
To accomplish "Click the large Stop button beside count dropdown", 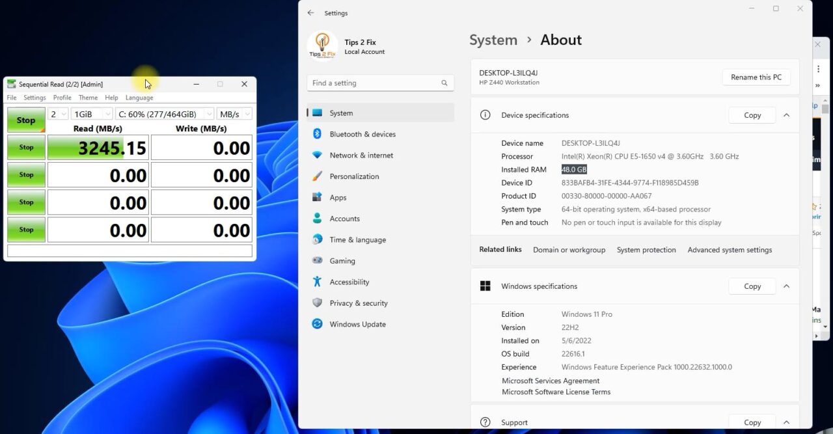I will (x=26, y=120).
